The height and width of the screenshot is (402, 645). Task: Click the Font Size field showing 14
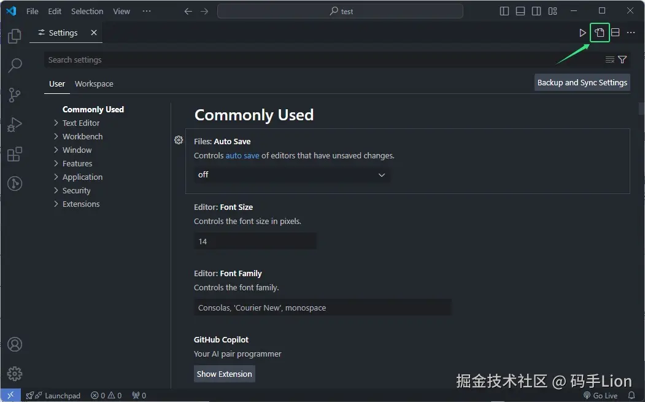pos(255,241)
